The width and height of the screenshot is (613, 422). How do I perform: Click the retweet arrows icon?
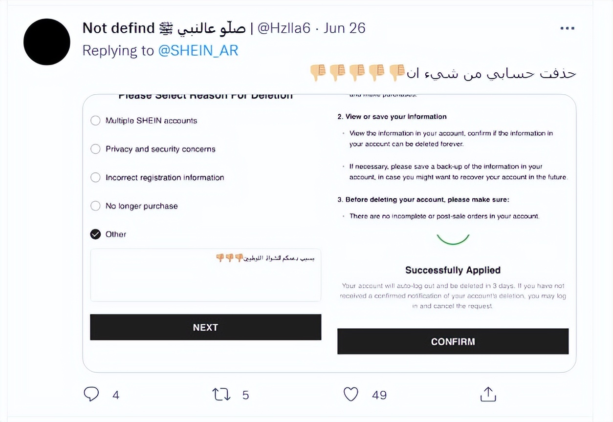(221, 394)
